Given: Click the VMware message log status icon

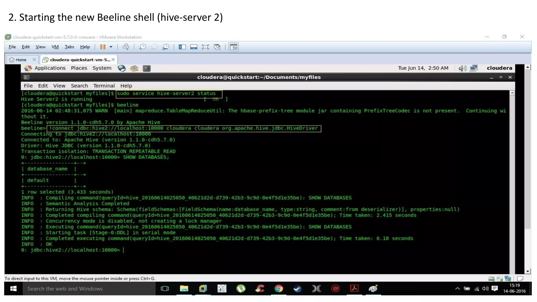Looking at the screenshot, I should [520, 279].
